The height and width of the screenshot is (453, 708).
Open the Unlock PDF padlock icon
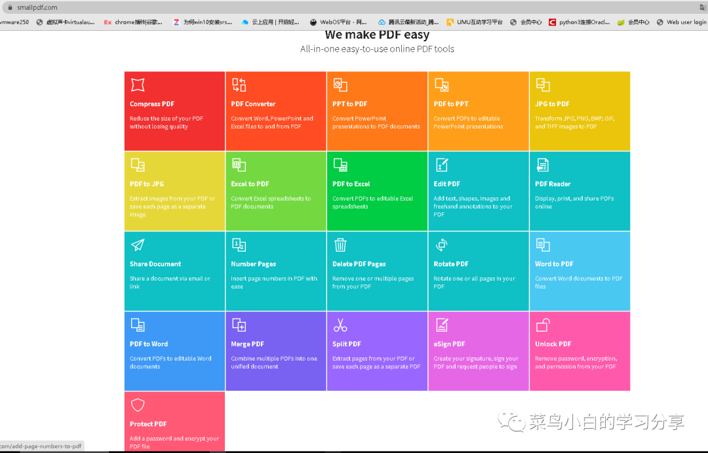[x=543, y=325]
